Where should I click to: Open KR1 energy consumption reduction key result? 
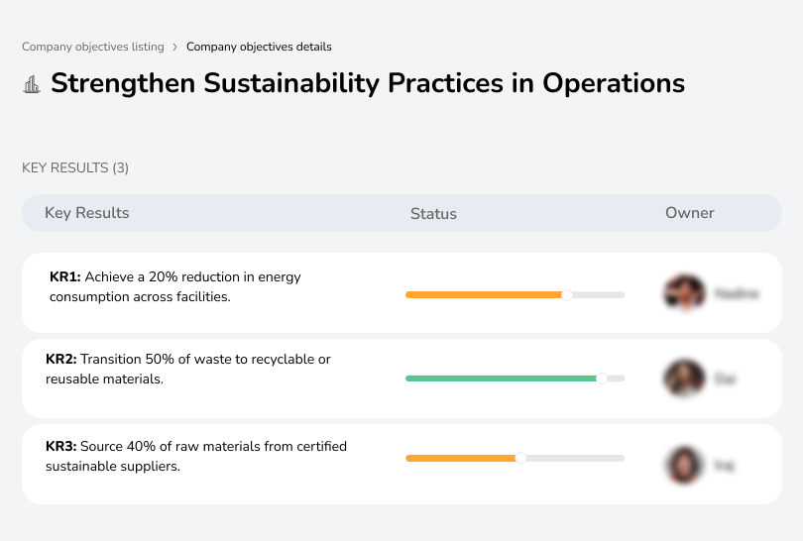(x=174, y=286)
